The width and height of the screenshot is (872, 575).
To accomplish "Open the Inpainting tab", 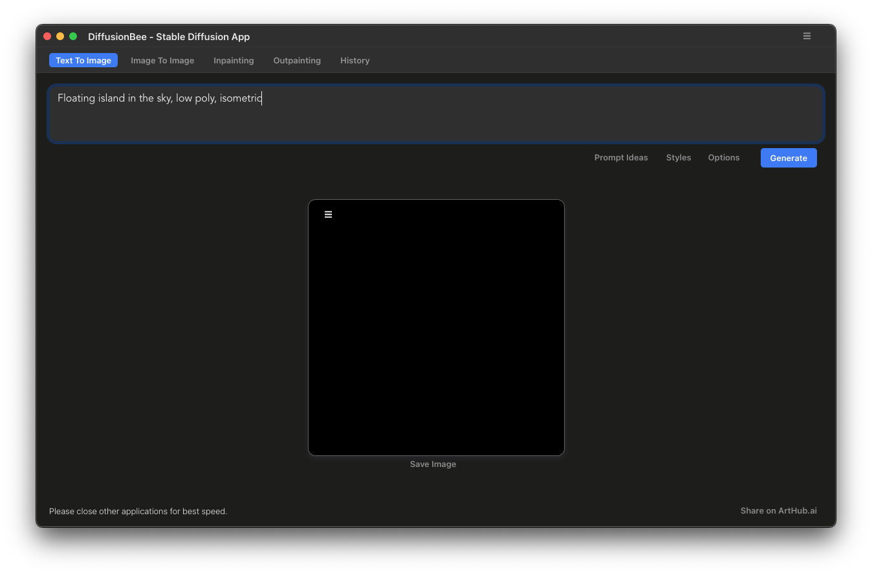I will tap(234, 60).
